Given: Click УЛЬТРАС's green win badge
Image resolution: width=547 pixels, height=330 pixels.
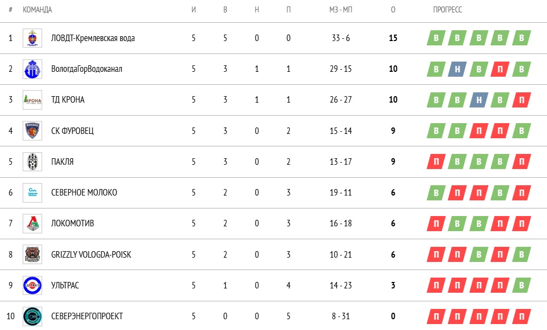Looking at the screenshot, I should click(x=521, y=285).
